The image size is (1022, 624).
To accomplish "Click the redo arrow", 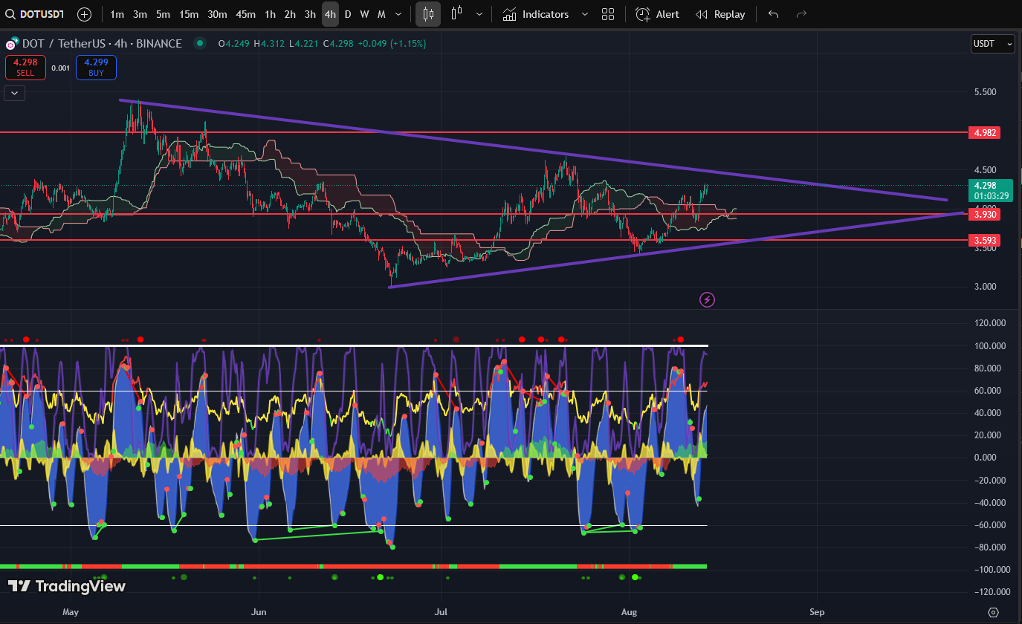I will tap(801, 14).
